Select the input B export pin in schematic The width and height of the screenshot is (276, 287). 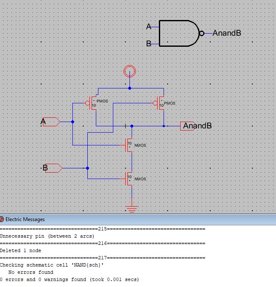coord(53,168)
